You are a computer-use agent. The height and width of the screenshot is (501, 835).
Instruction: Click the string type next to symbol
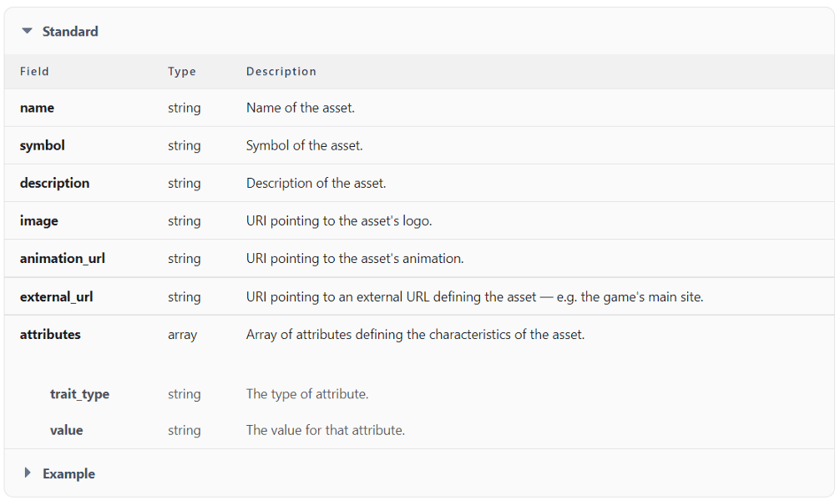[184, 145]
